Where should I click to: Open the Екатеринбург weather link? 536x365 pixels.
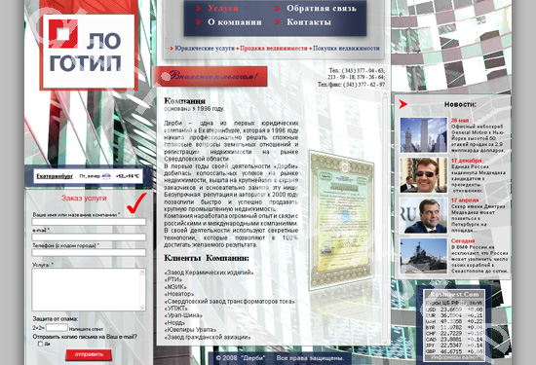[55, 176]
